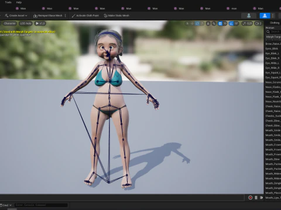Open the Cmd console type dropdown

[6, 205]
